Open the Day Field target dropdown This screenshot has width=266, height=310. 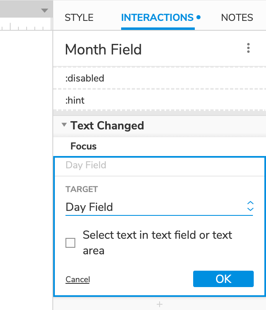[250, 206]
